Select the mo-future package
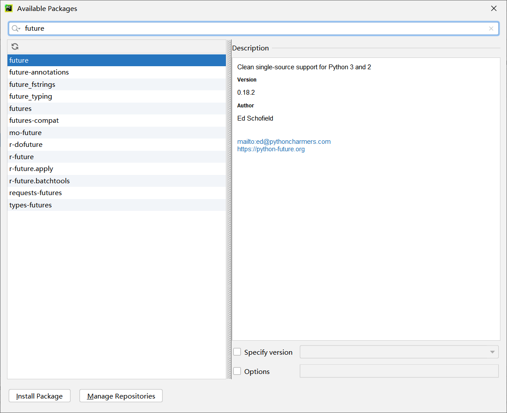Viewport: 507px width, 413px height. point(116,132)
